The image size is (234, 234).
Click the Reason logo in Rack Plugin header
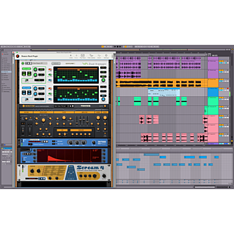coord(18,56)
